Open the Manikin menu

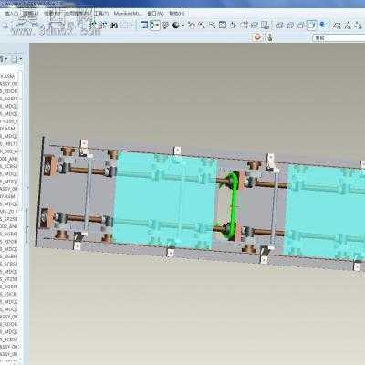(x=127, y=14)
